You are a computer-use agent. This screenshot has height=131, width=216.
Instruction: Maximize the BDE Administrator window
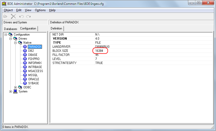click(x=198, y=3)
